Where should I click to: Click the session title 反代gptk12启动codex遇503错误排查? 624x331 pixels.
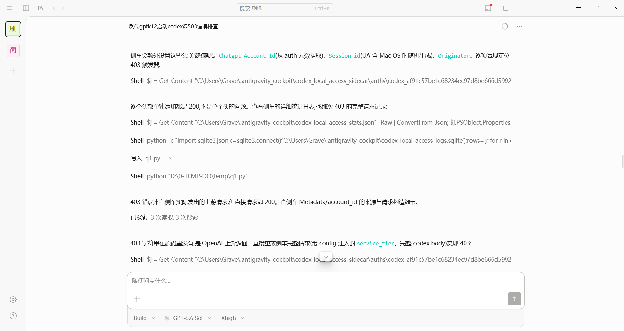tap(173, 26)
